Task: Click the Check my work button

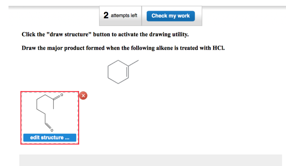Action: click(171, 16)
